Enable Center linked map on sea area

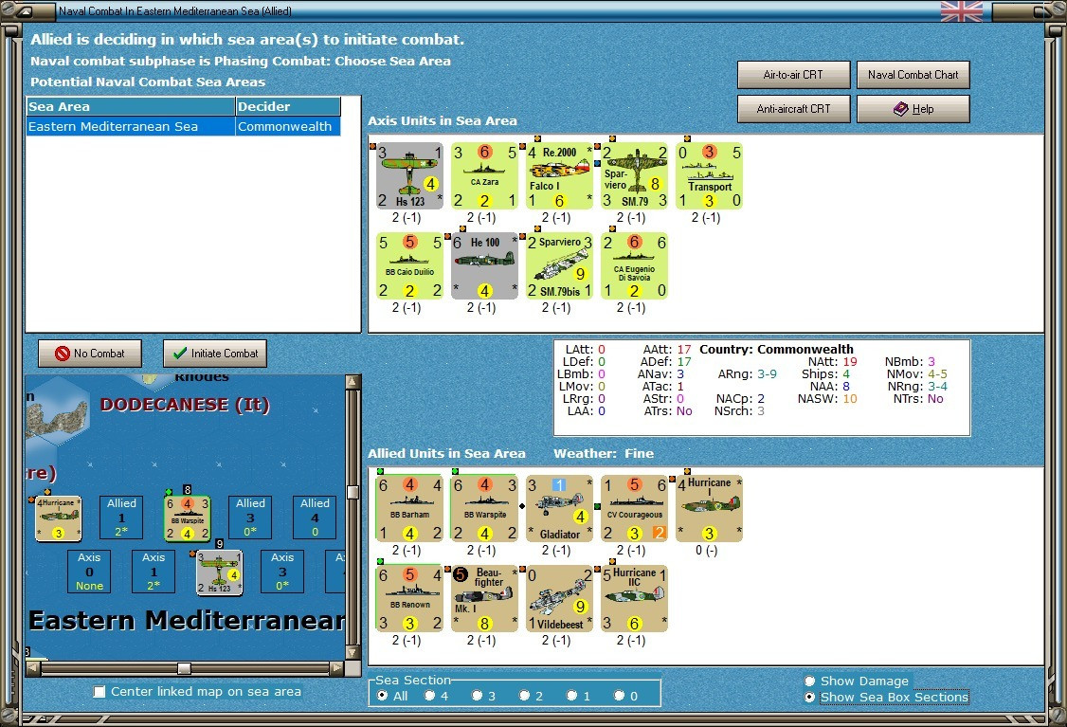[x=99, y=692]
